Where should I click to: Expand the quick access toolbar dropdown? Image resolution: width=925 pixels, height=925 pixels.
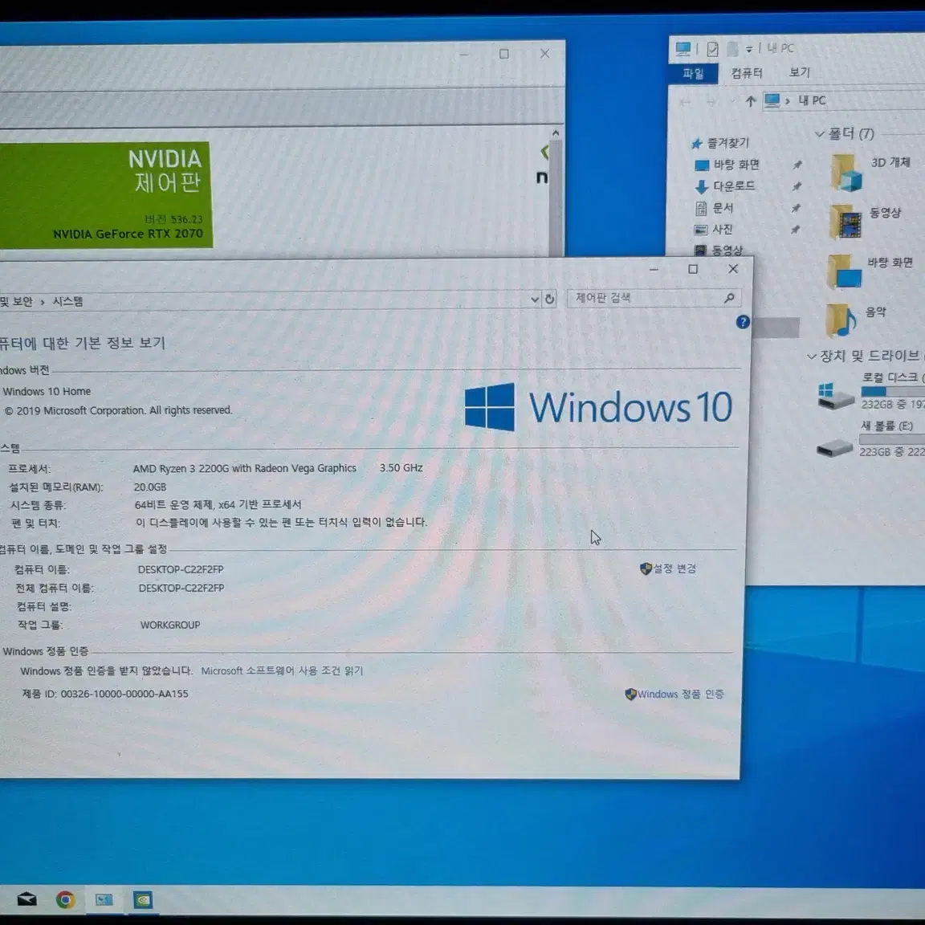point(748,49)
